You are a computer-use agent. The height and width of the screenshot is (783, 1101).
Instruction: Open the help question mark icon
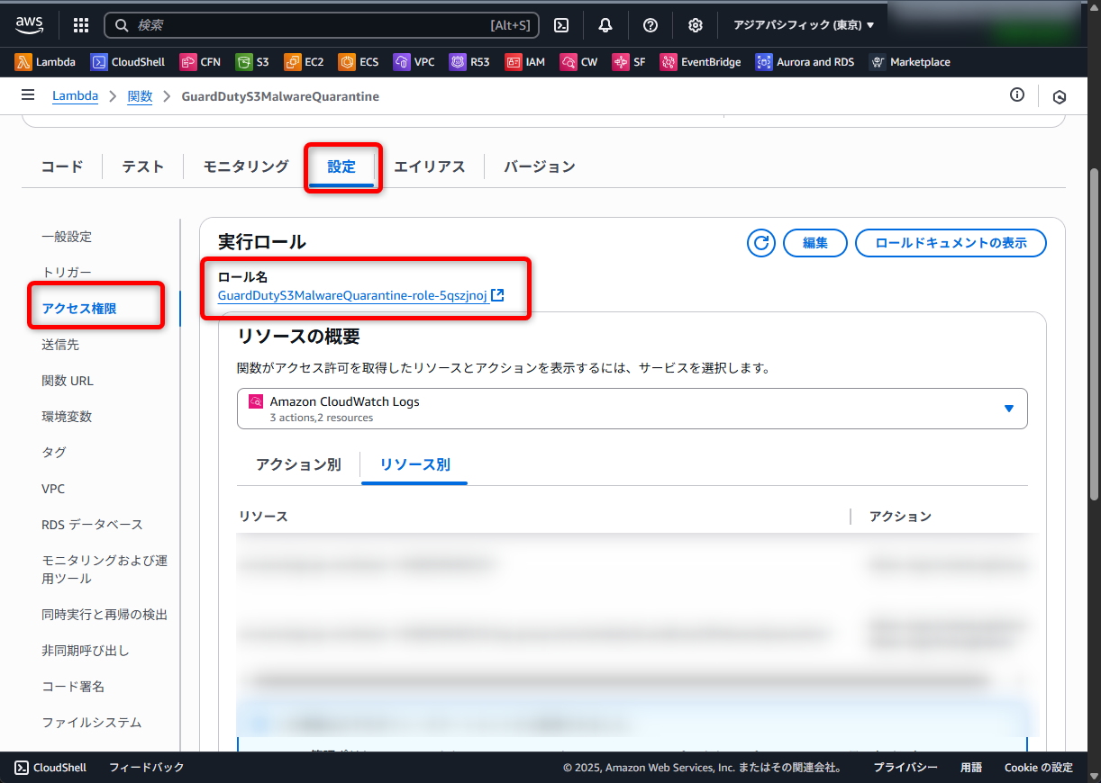tap(651, 25)
